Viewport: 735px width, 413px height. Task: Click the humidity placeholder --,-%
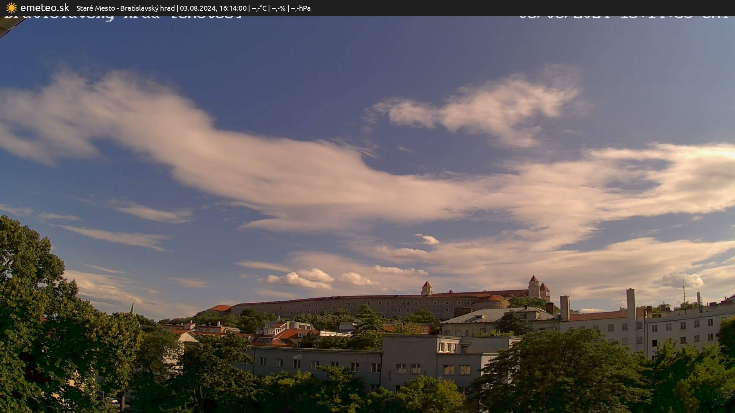click(x=278, y=8)
